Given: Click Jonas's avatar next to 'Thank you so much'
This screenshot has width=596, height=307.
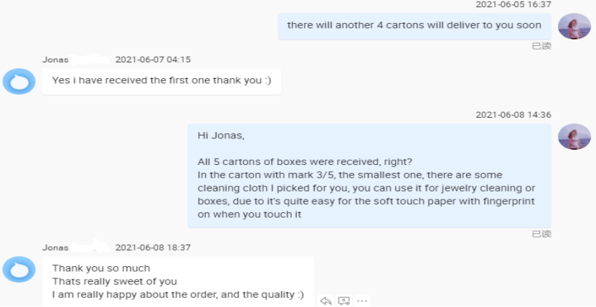Looking at the screenshot, I should click(x=19, y=270).
